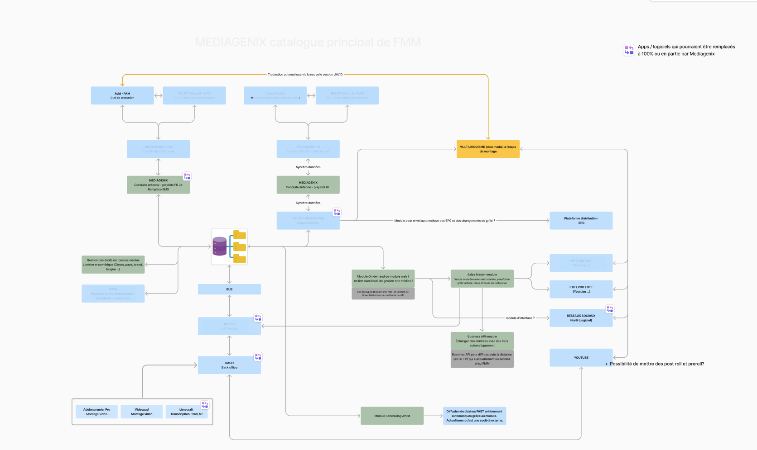757x450 pixels.
Task: Select the orange MULTILINGUISME node
Action: 488,149
